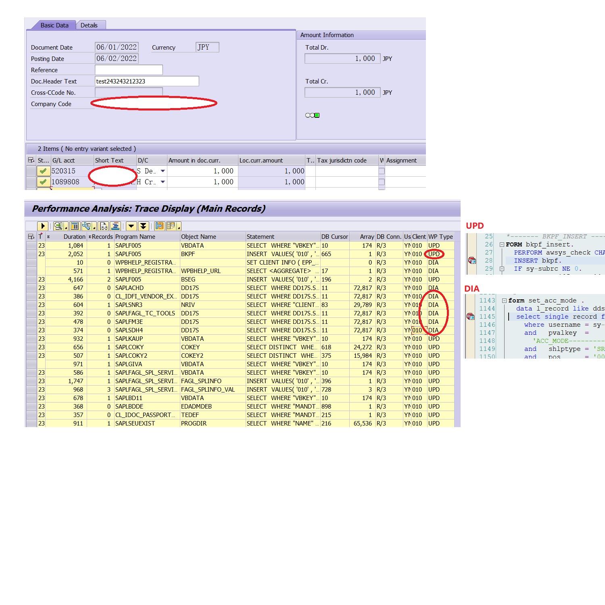This screenshot has height=605, width=605.
Task: Click the T sort indicator column header
Action: 41,237
